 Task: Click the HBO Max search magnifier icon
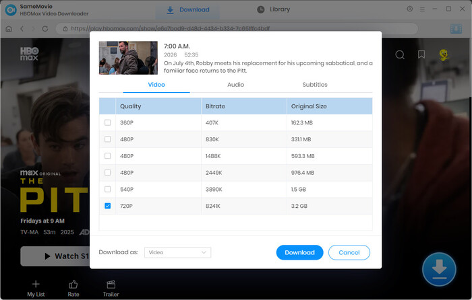coord(400,55)
